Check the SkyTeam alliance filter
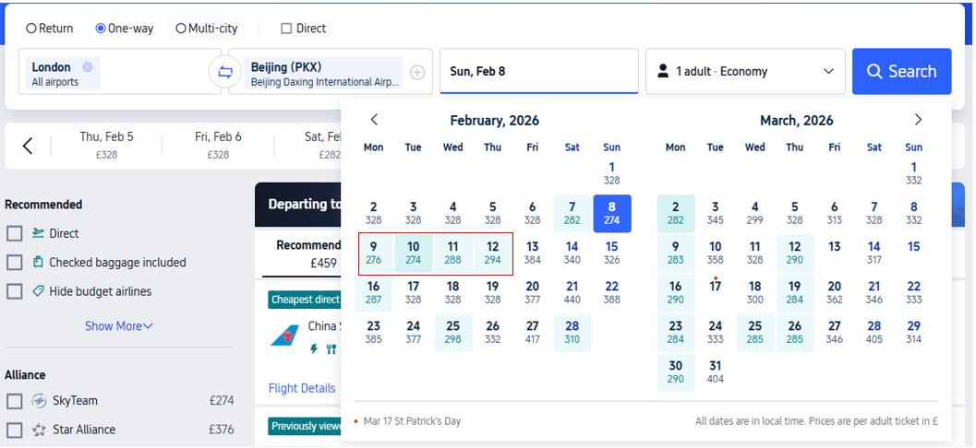This screenshot has height=448, width=976. tap(15, 401)
